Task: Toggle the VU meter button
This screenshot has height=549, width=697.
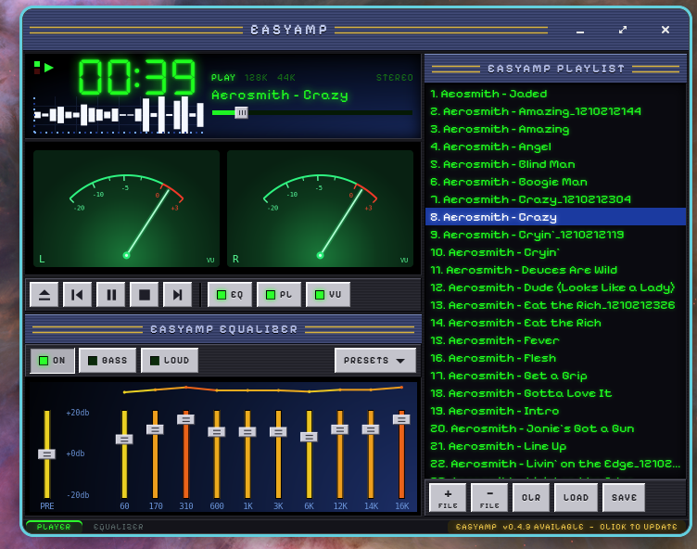Action: 328,295
